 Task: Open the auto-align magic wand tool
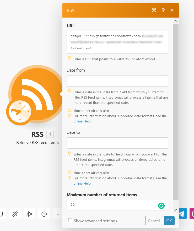(x=15, y=214)
